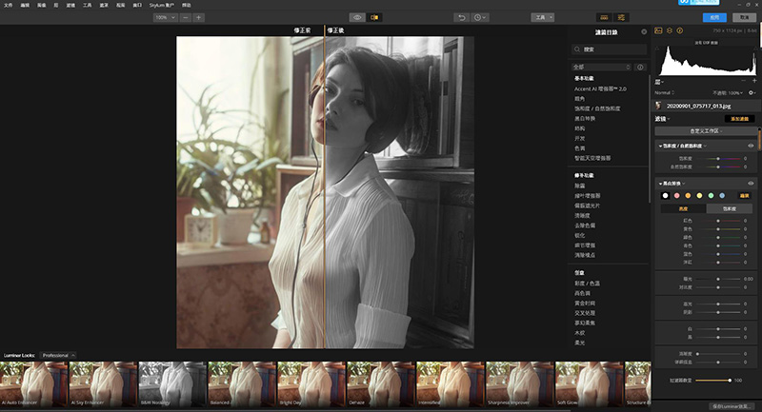Open the Skylum account menu

tap(162, 5)
